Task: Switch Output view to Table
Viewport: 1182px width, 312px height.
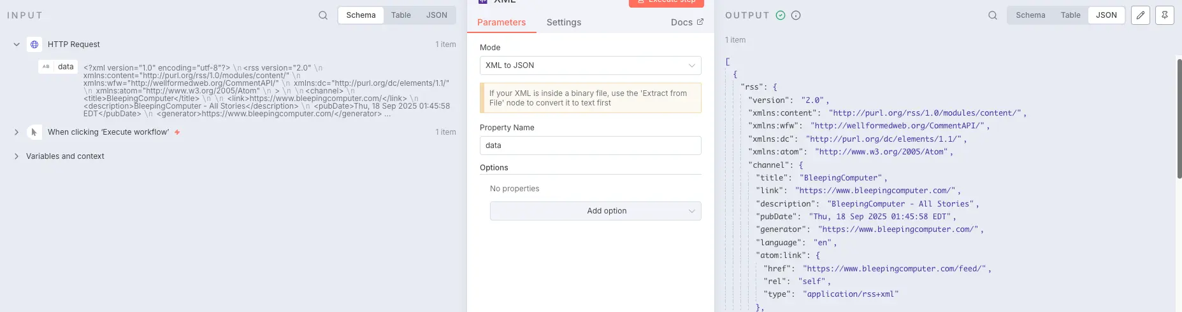Action: coord(1070,15)
